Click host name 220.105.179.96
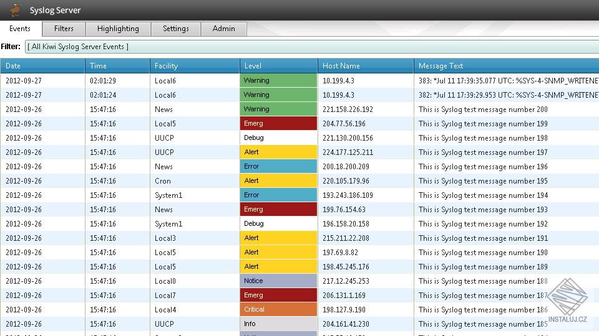599x336 pixels. click(x=346, y=181)
